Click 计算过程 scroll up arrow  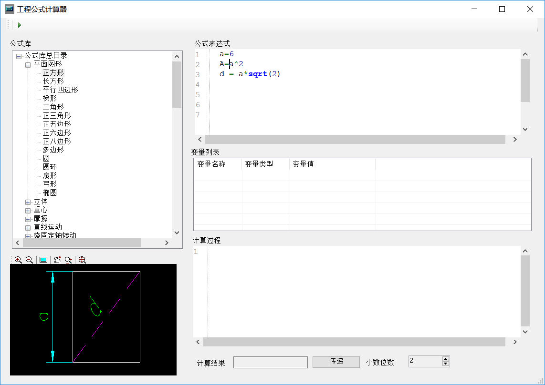pos(525,251)
